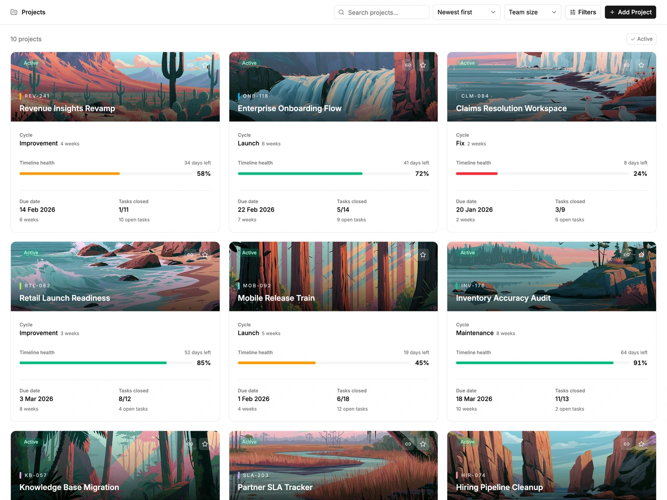This screenshot has height=500, width=667.
Task: Click the 91% timeline health bar
Action: (x=542, y=363)
